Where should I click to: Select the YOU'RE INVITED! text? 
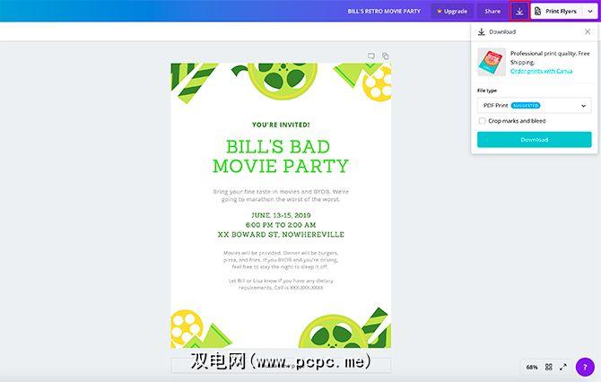point(281,125)
